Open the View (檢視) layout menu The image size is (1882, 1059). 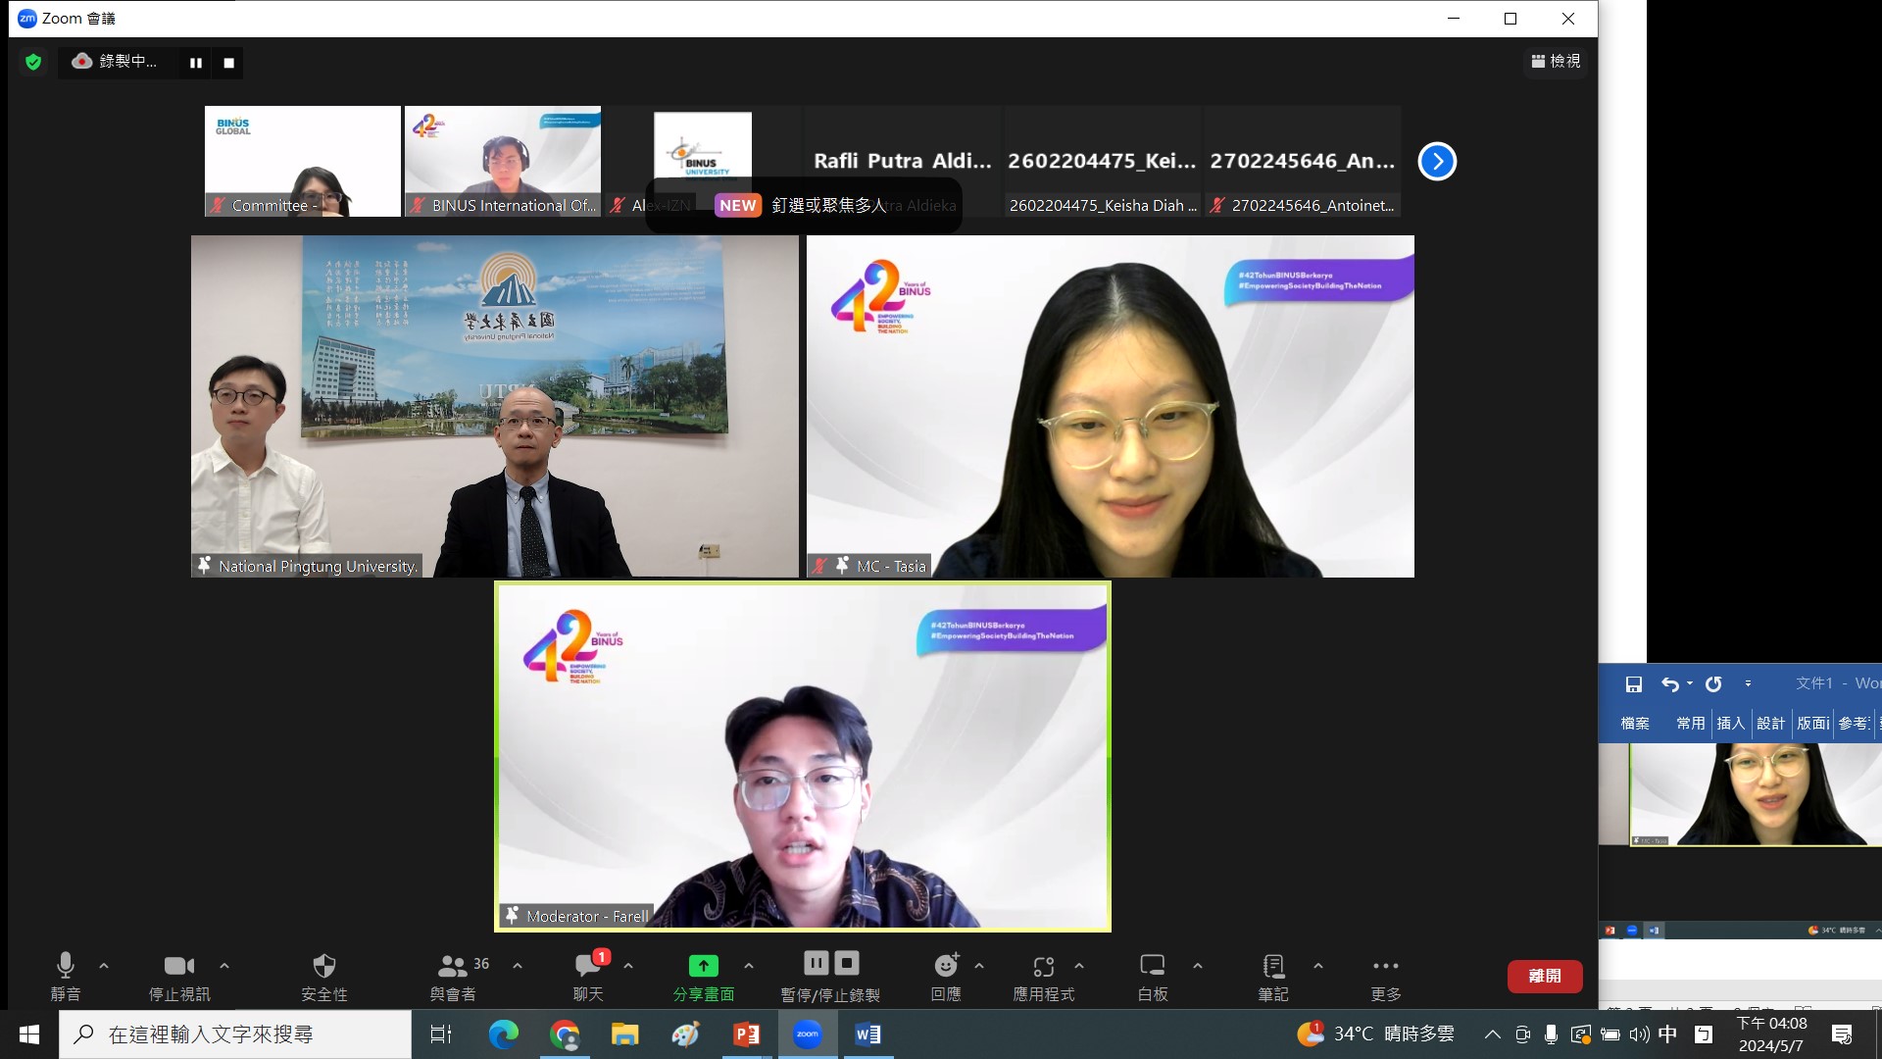point(1556,61)
